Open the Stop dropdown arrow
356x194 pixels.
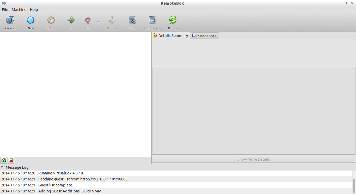[98, 22]
